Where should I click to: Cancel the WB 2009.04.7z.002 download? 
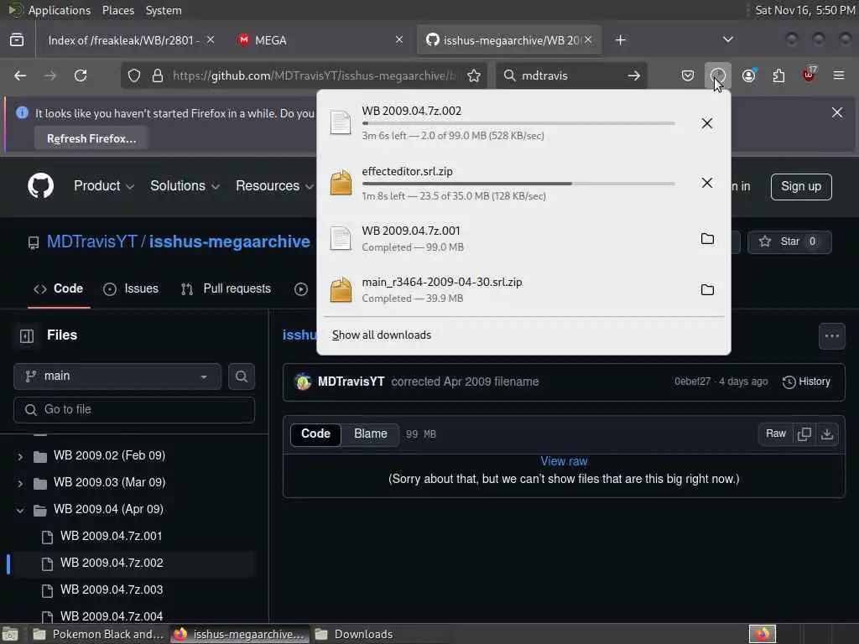[707, 123]
